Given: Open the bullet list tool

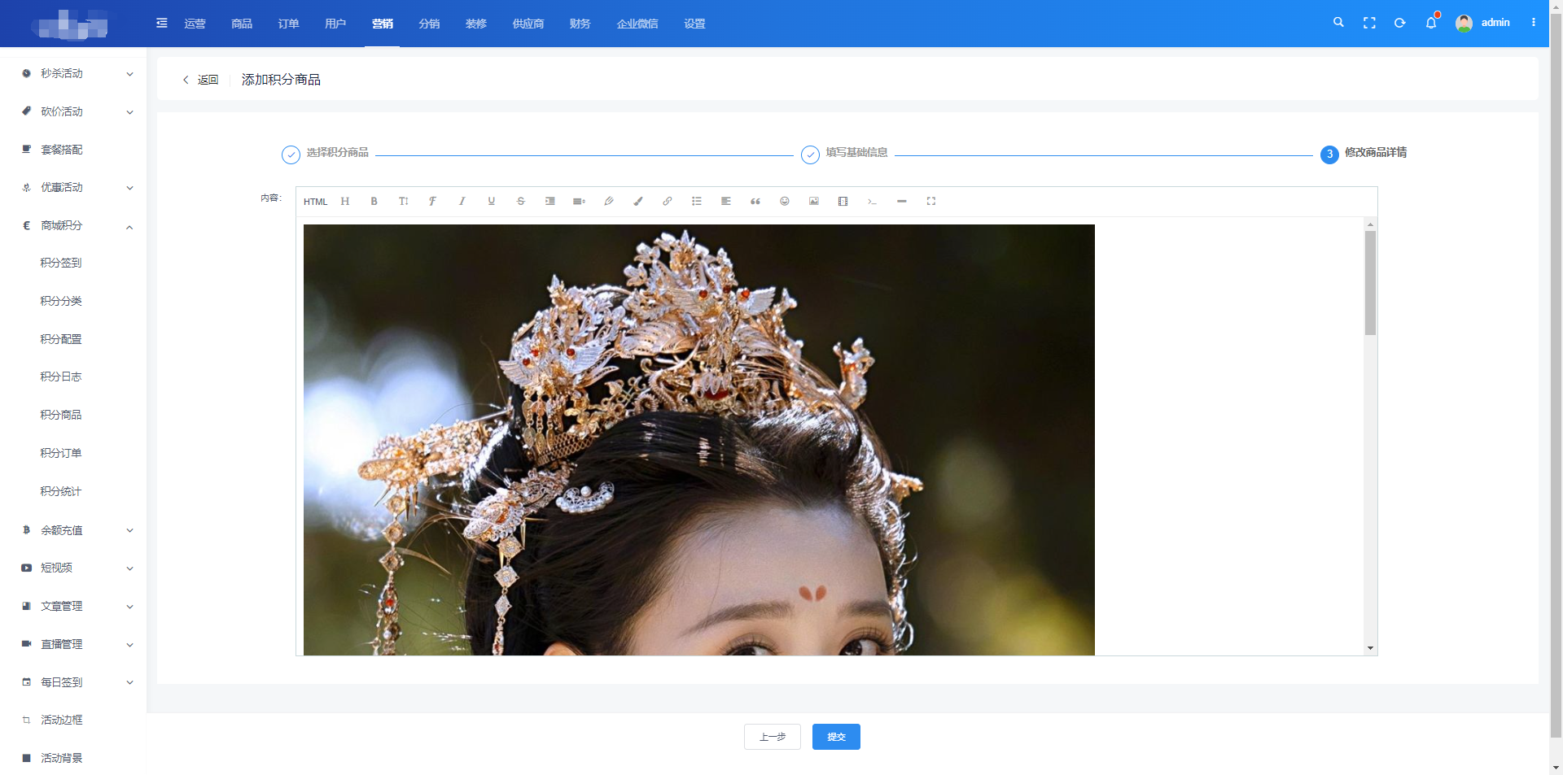Looking at the screenshot, I should (697, 202).
